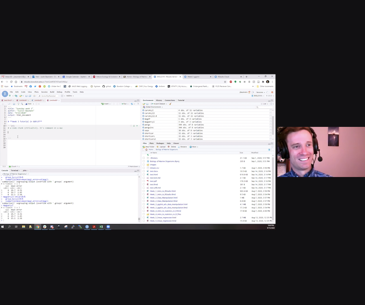Image resolution: width=365 pixels, height=305 pixels.
Task: Maximize the Console pane
Action: click(x=138, y=171)
